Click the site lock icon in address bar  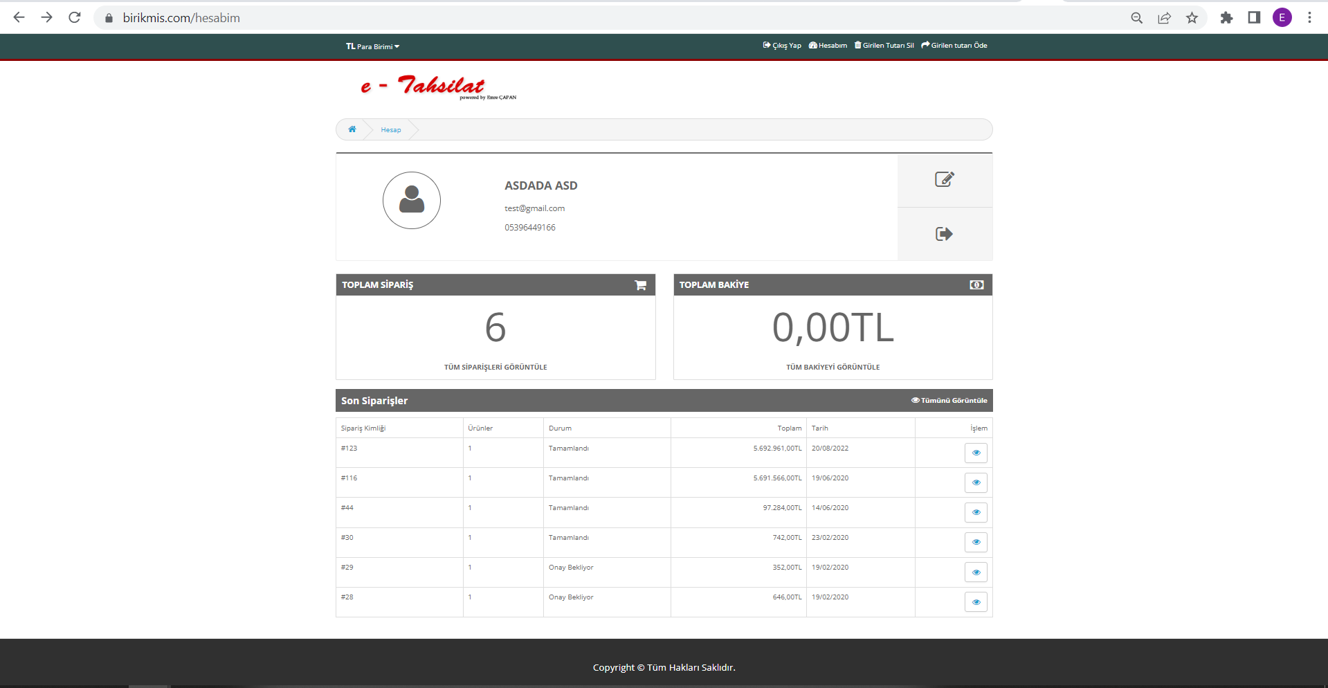[109, 18]
